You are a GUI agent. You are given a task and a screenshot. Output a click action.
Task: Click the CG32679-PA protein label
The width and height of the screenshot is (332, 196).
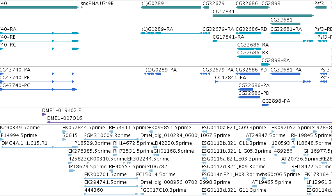coord(218,70)
